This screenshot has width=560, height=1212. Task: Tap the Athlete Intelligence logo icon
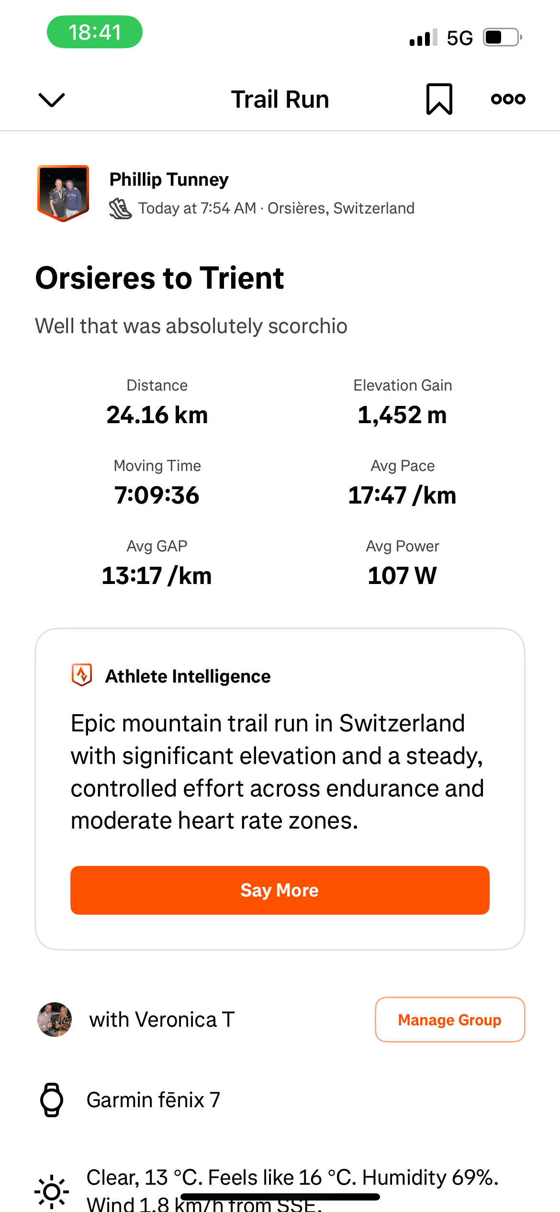pos(82,675)
